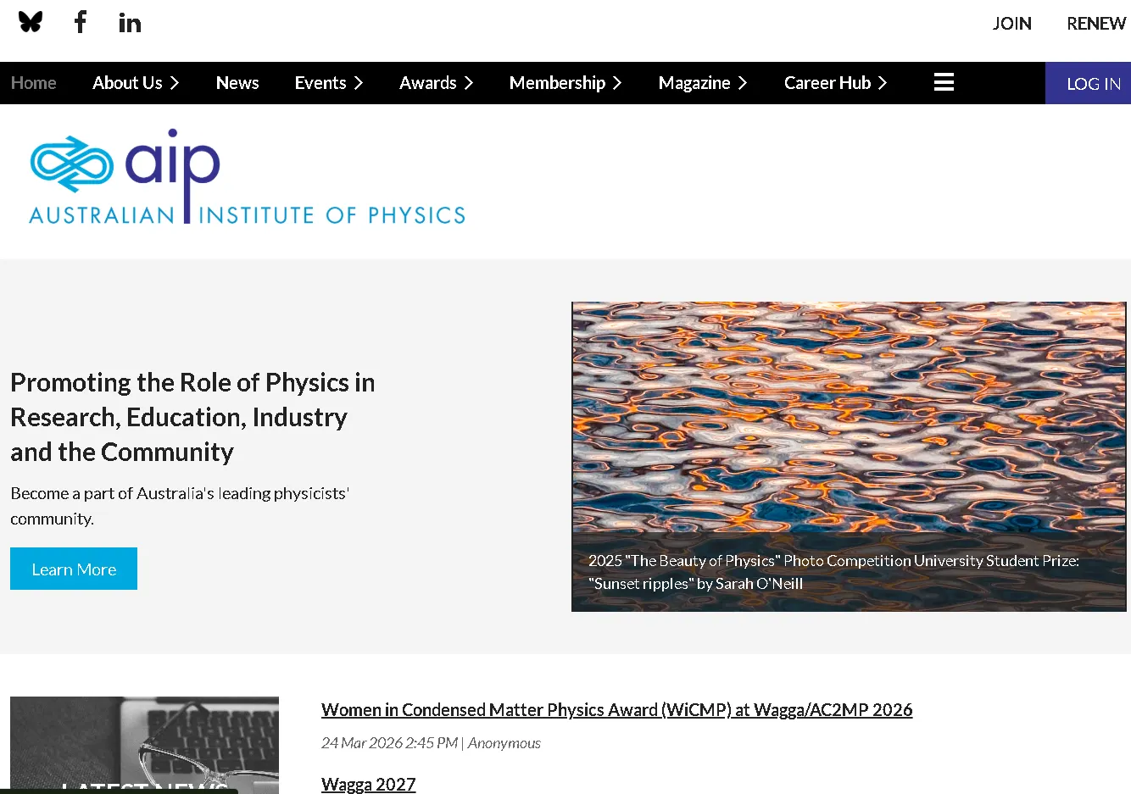
Task: Expand the Magazine navigation dropdown
Action: pos(702,82)
